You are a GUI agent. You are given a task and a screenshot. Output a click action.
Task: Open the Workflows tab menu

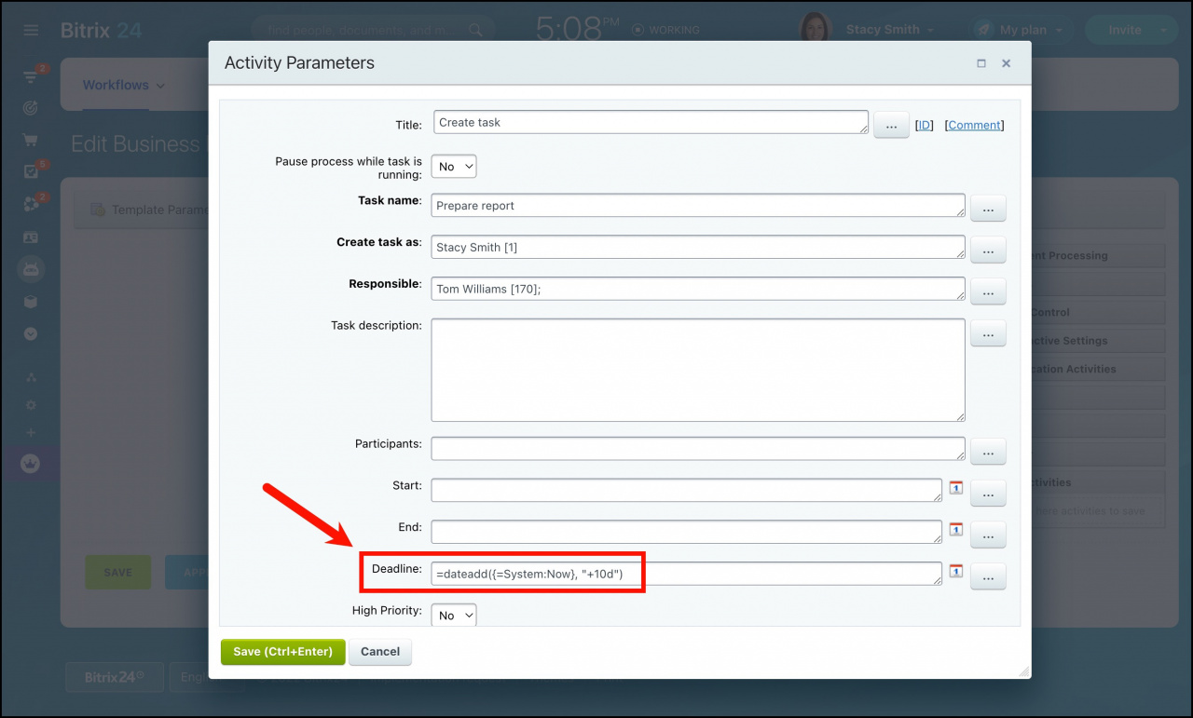123,85
